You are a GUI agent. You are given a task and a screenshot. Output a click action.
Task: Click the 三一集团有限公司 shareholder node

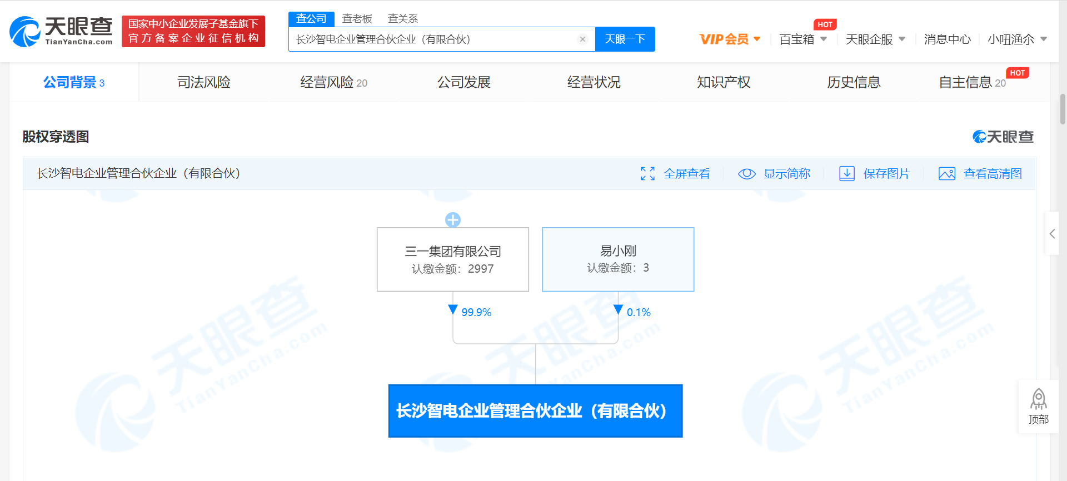pyautogui.click(x=453, y=259)
